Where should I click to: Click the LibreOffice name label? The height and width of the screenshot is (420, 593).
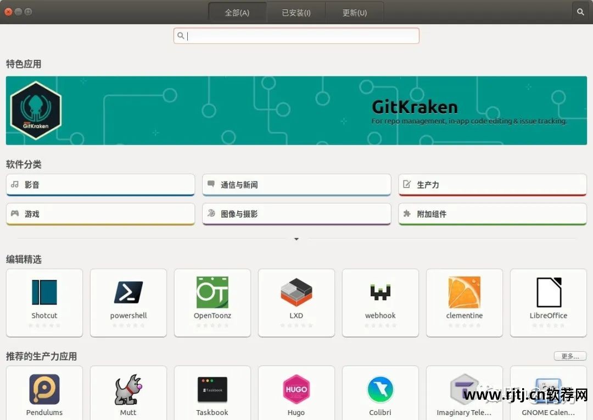(x=549, y=316)
